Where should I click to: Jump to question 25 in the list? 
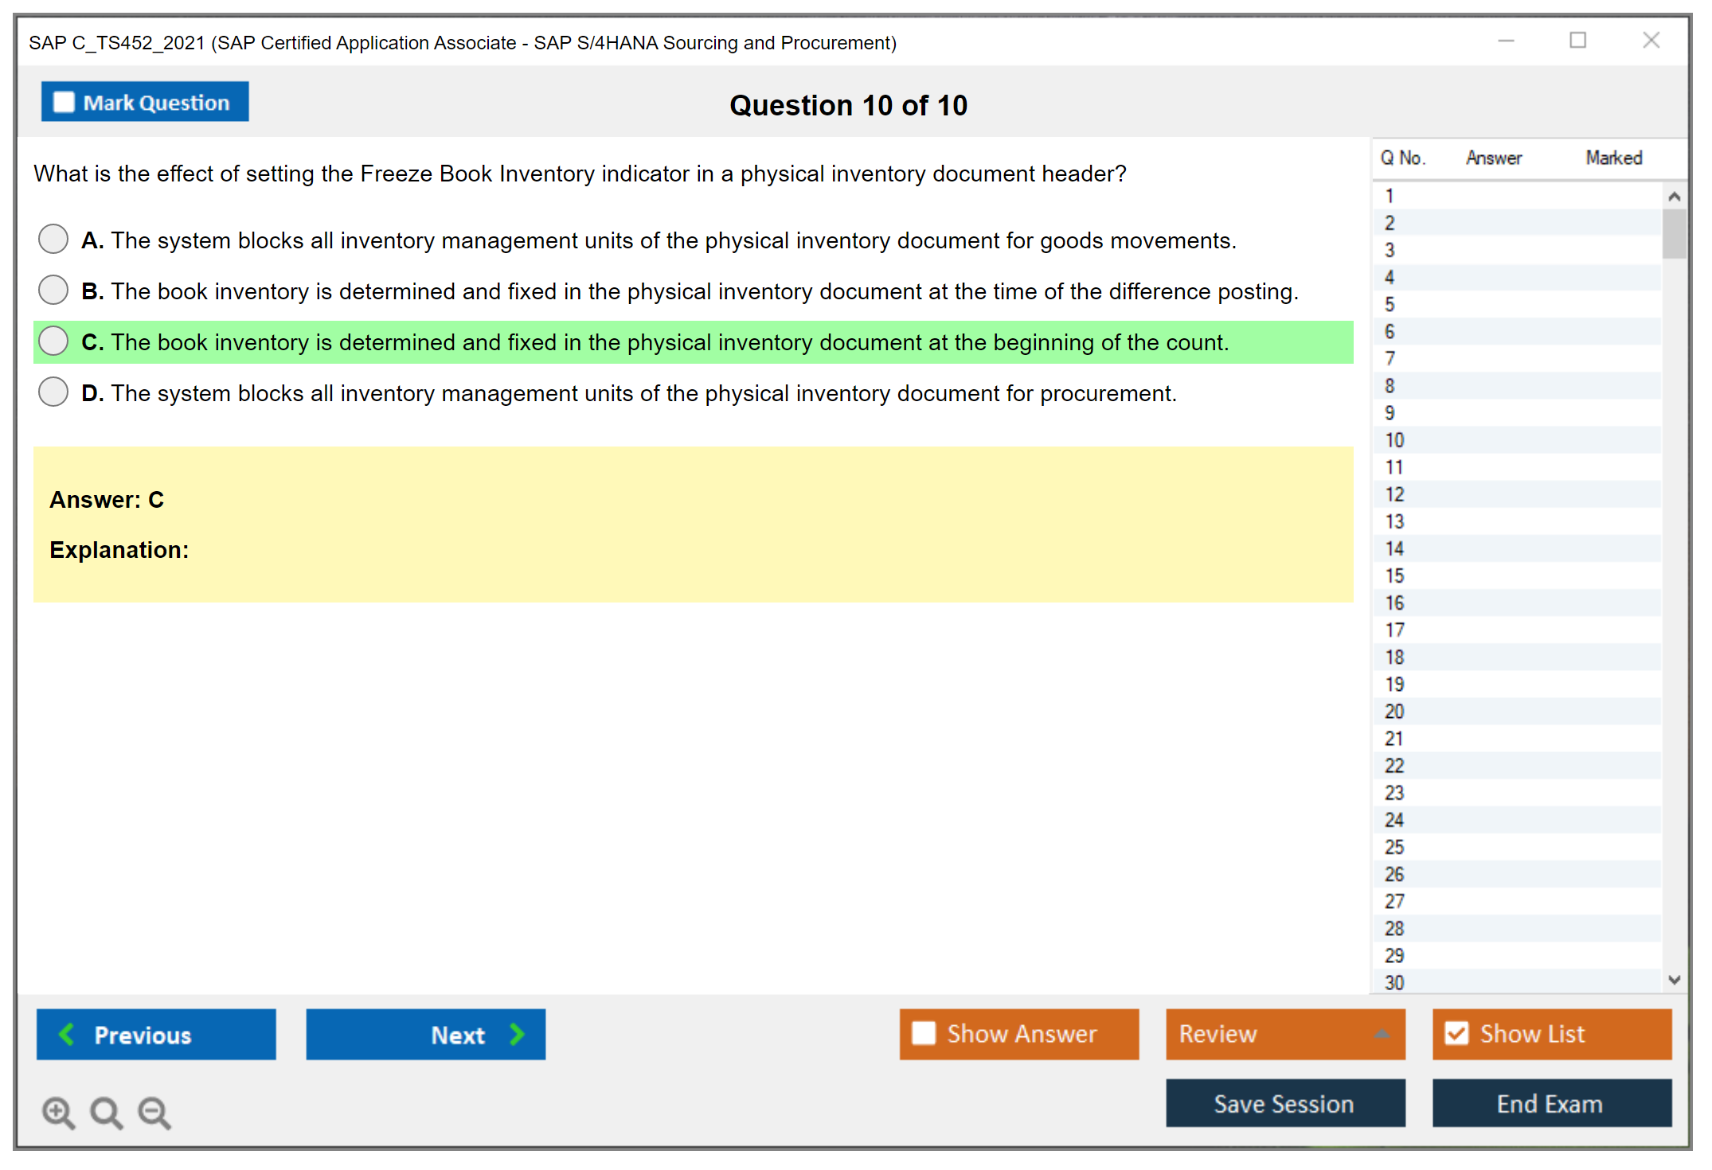1394,847
